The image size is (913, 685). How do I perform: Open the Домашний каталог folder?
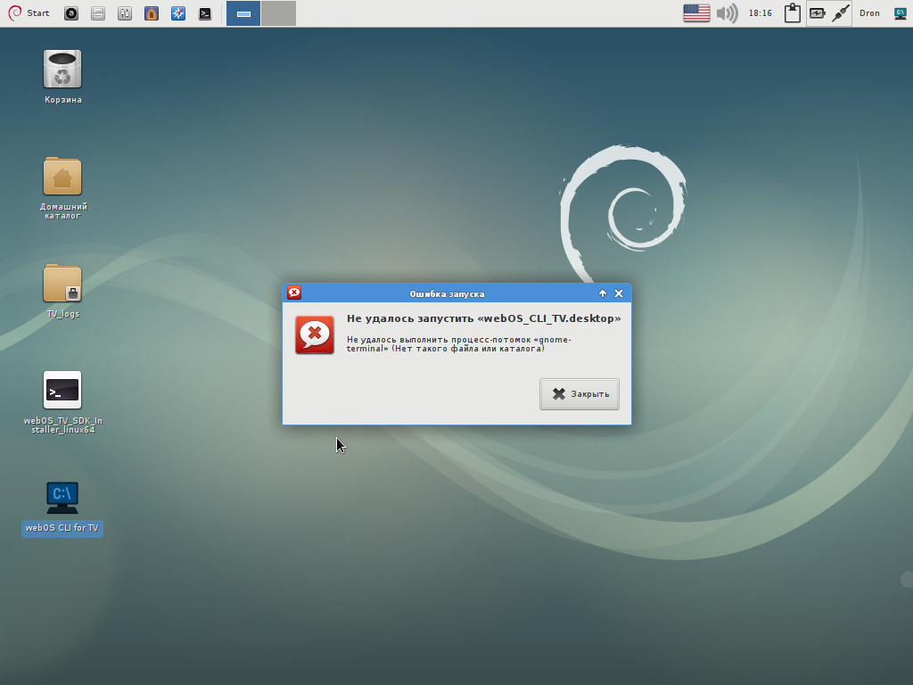coord(62,177)
